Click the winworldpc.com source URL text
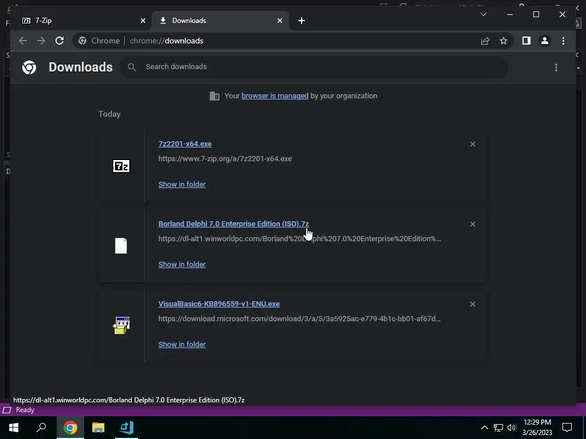586x439 pixels. pyautogui.click(x=300, y=238)
